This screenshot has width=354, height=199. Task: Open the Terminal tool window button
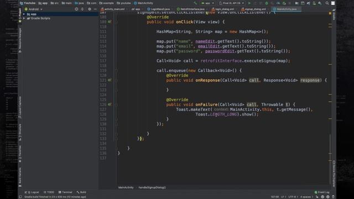(x=65, y=192)
